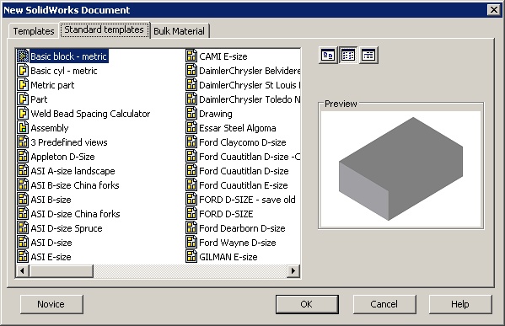Select "Ford Dearborn D-size" template
The width and height of the screenshot is (505, 326).
pos(242,228)
